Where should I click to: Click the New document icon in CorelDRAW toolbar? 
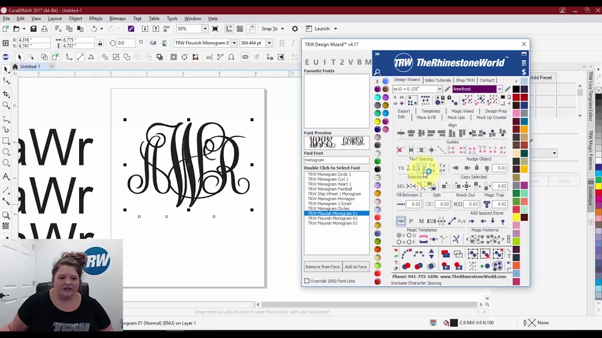(x=6, y=29)
